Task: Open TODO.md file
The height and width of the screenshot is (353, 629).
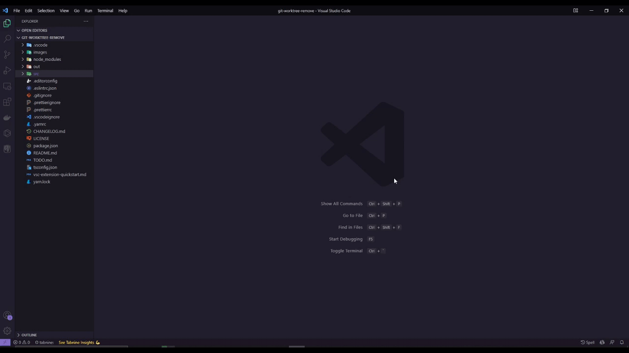Action: point(54,160)
